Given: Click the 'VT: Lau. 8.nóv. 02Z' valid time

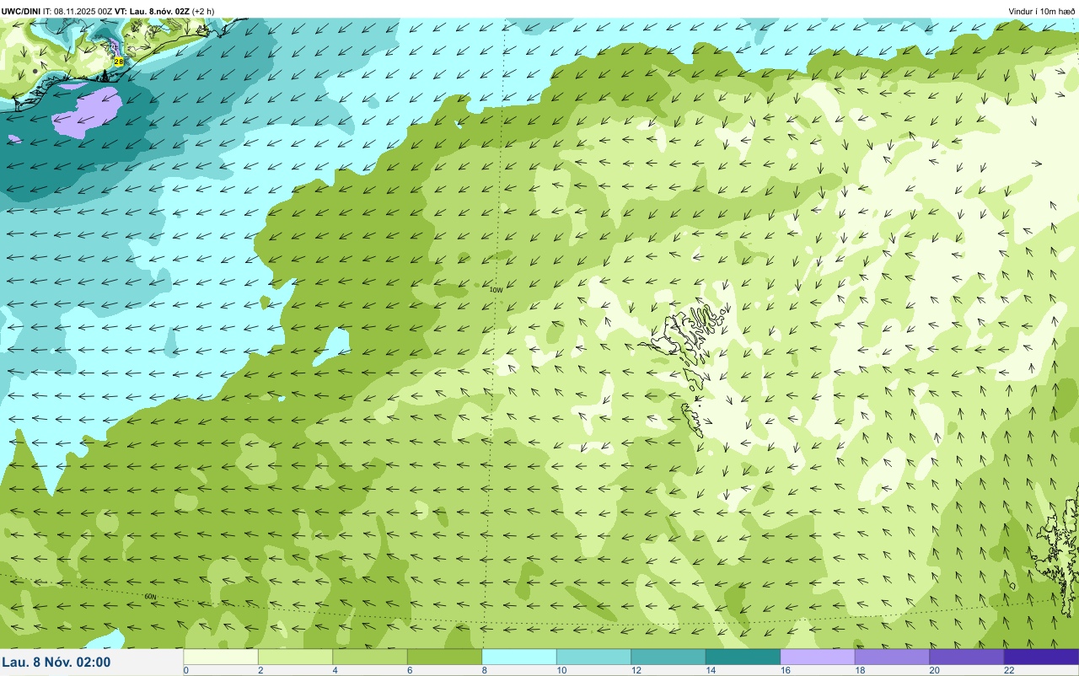Looking at the screenshot, I should coord(153,11).
